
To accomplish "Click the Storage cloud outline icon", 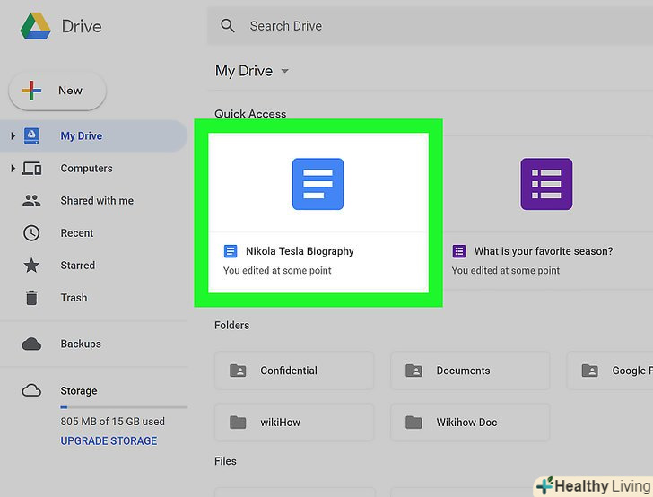I will pyautogui.click(x=31, y=390).
